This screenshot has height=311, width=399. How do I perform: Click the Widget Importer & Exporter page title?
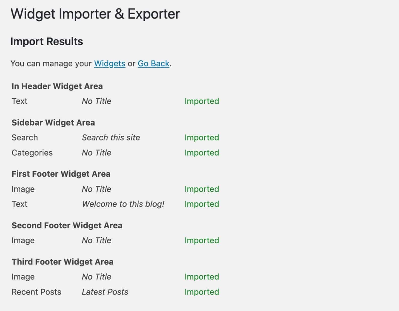(x=95, y=14)
